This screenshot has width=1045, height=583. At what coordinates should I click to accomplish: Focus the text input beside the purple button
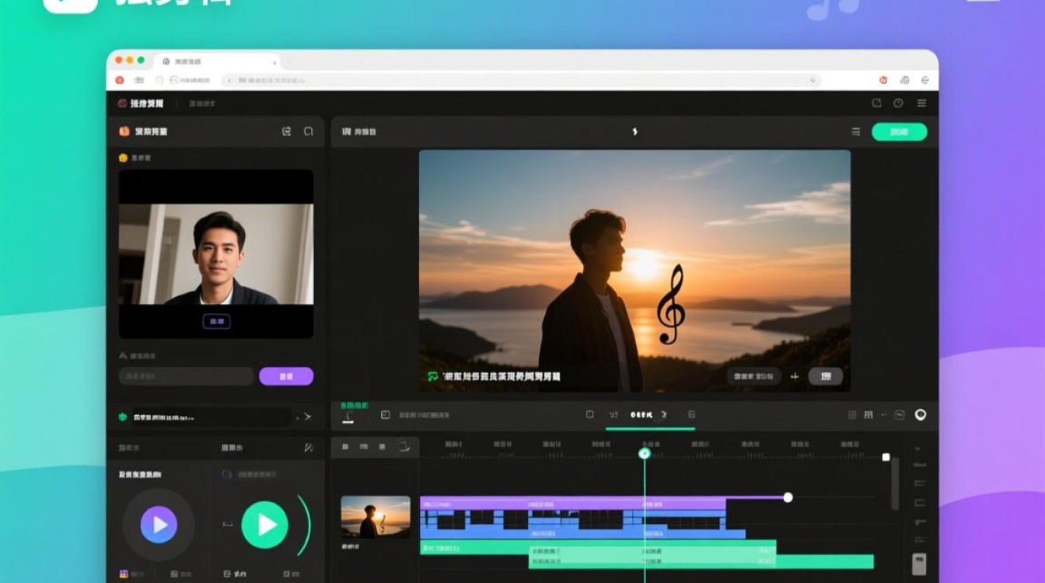[x=186, y=376]
